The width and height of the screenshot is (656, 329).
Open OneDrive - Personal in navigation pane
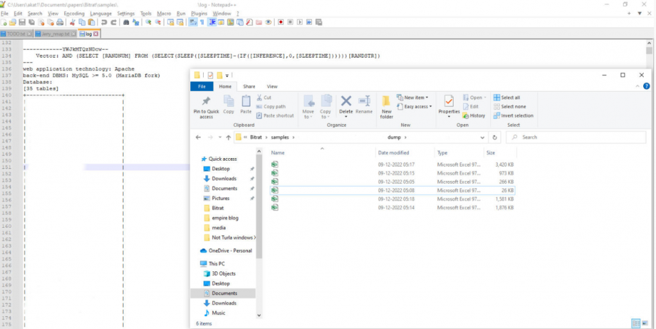[x=226, y=251]
